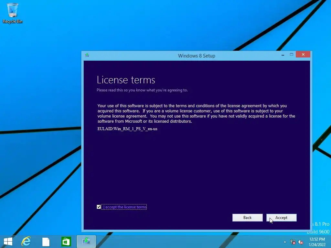331x248 pixels.
Task: Click 'Please read this so you know' subtitle
Action: [x=142, y=90]
